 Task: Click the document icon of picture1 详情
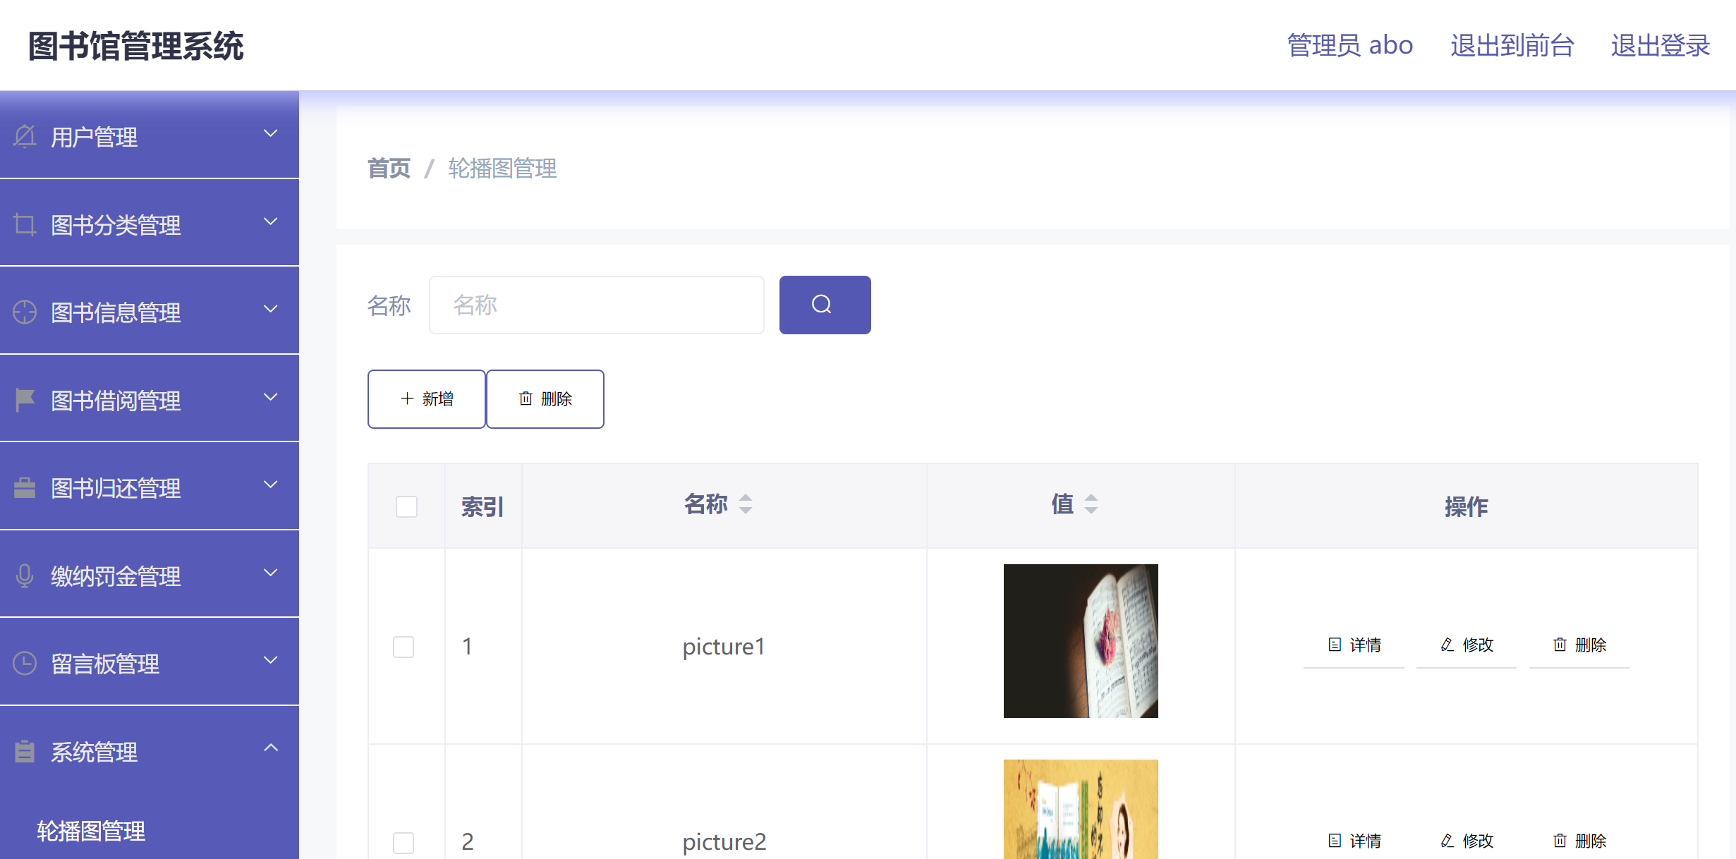[x=1335, y=645]
